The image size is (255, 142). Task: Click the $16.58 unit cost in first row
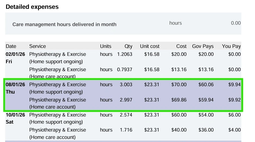coord(152,54)
